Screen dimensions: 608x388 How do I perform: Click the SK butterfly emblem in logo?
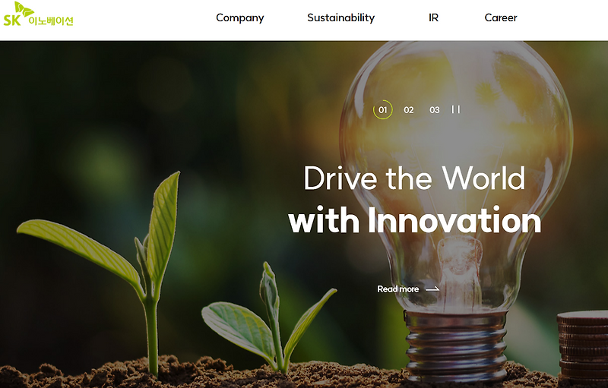[x=24, y=9]
